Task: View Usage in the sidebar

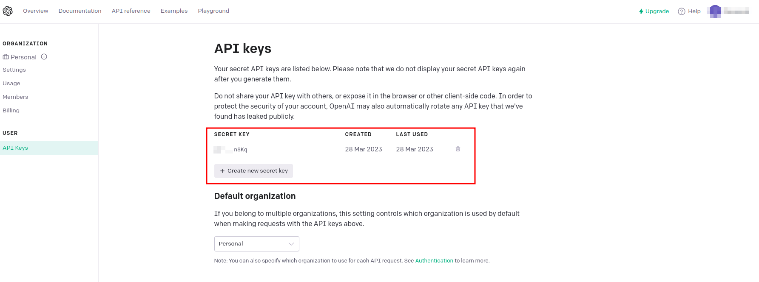Action: tap(11, 84)
